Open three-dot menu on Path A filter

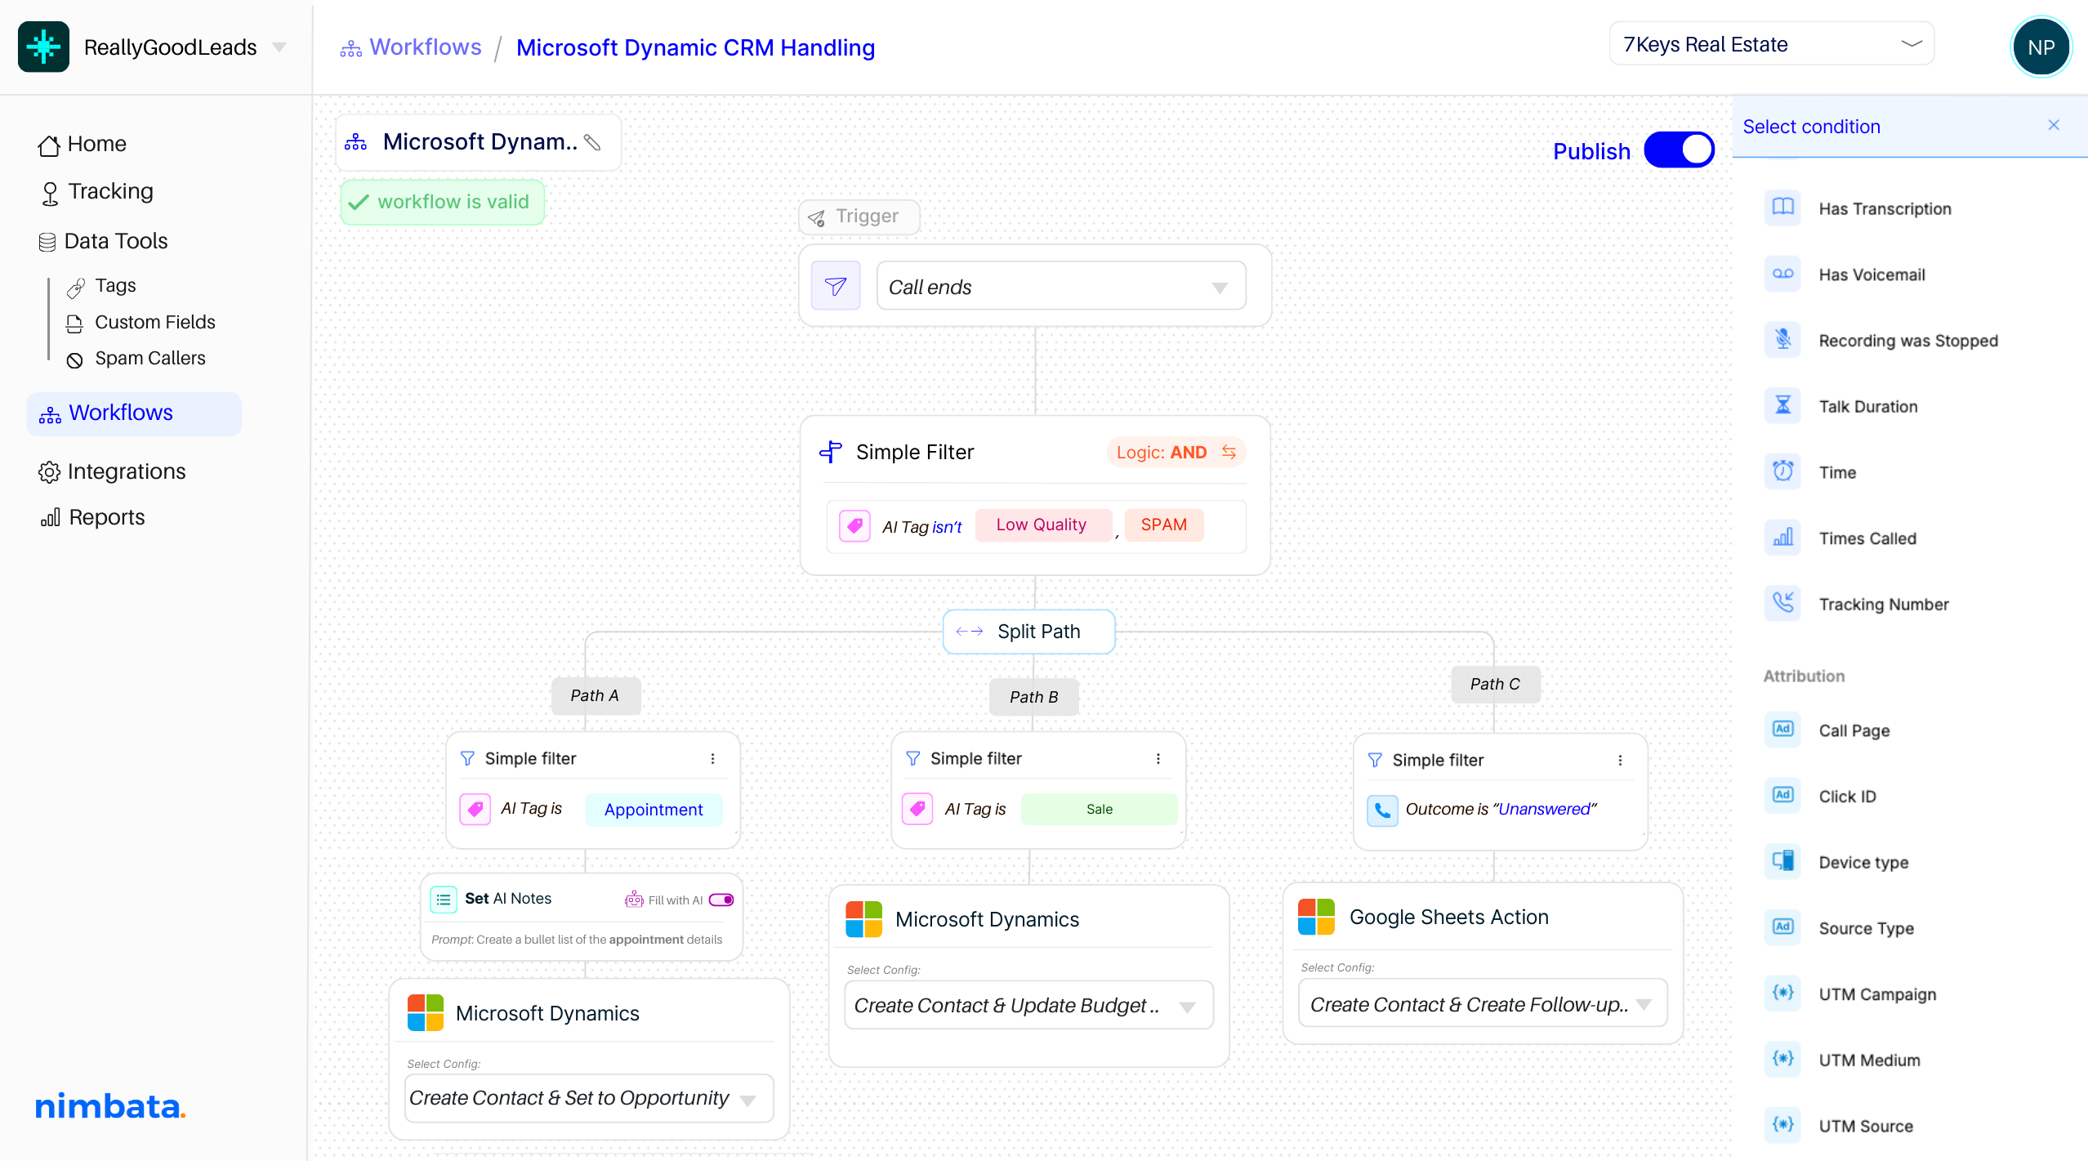tap(712, 758)
